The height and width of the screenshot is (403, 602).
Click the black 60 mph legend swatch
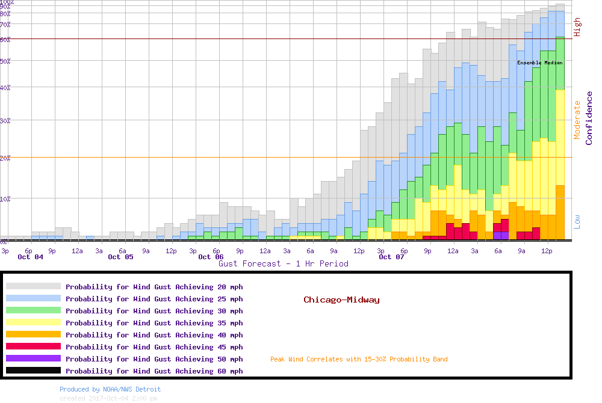33,371
